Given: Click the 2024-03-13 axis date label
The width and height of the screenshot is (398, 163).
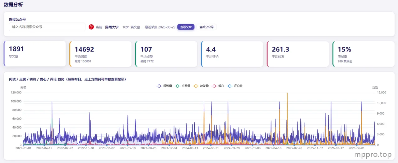Looking at the screenshot, I should 190,148.
